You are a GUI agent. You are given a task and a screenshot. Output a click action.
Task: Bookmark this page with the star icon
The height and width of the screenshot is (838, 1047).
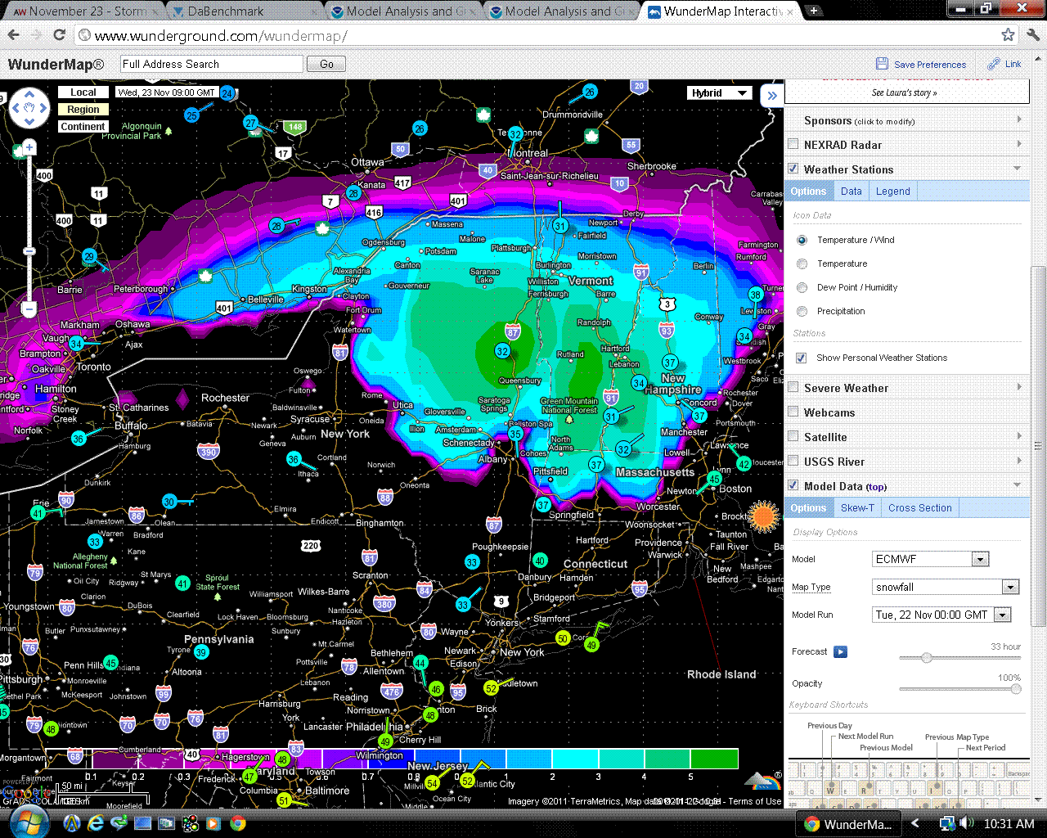pyautogui.click(x=1008, y=35)
